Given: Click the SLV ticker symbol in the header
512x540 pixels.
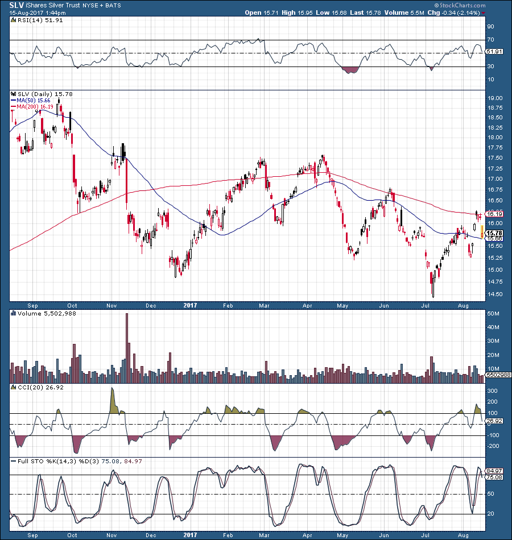Looking at the screenshot, I should pyautogui.click(x=16, y=5).
